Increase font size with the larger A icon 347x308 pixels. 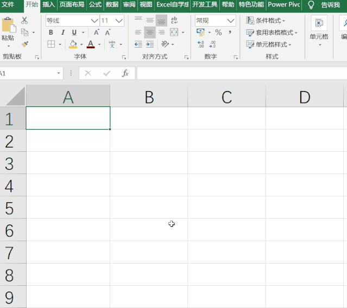click(x=96, y=32)
